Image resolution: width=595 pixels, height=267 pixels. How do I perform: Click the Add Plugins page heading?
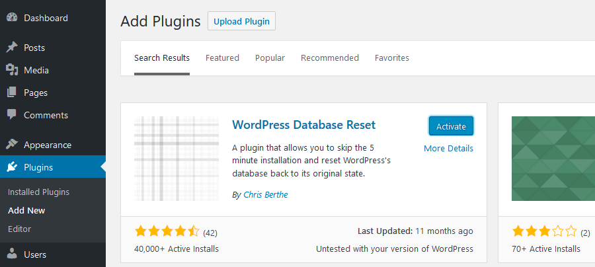tap(161, 22)
